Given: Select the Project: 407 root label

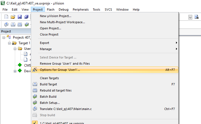Looking at the screenshot, I should pyautogui.click(x=22, y=38).
